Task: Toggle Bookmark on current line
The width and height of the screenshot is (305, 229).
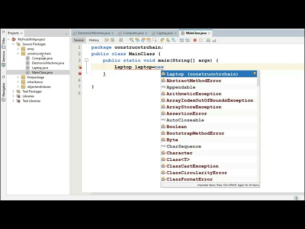Action: pos(173,40)
